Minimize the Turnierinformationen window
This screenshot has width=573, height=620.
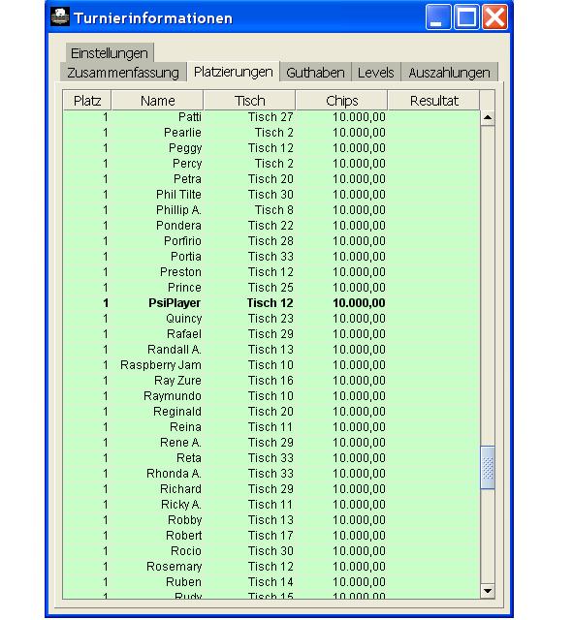438,17
